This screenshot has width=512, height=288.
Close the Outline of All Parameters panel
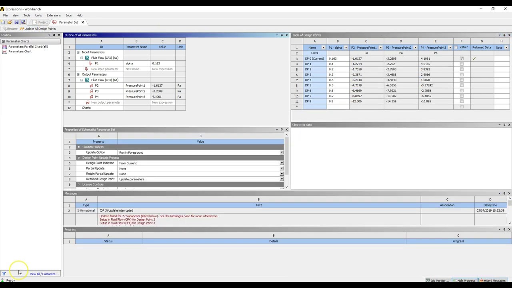(286, 35)
